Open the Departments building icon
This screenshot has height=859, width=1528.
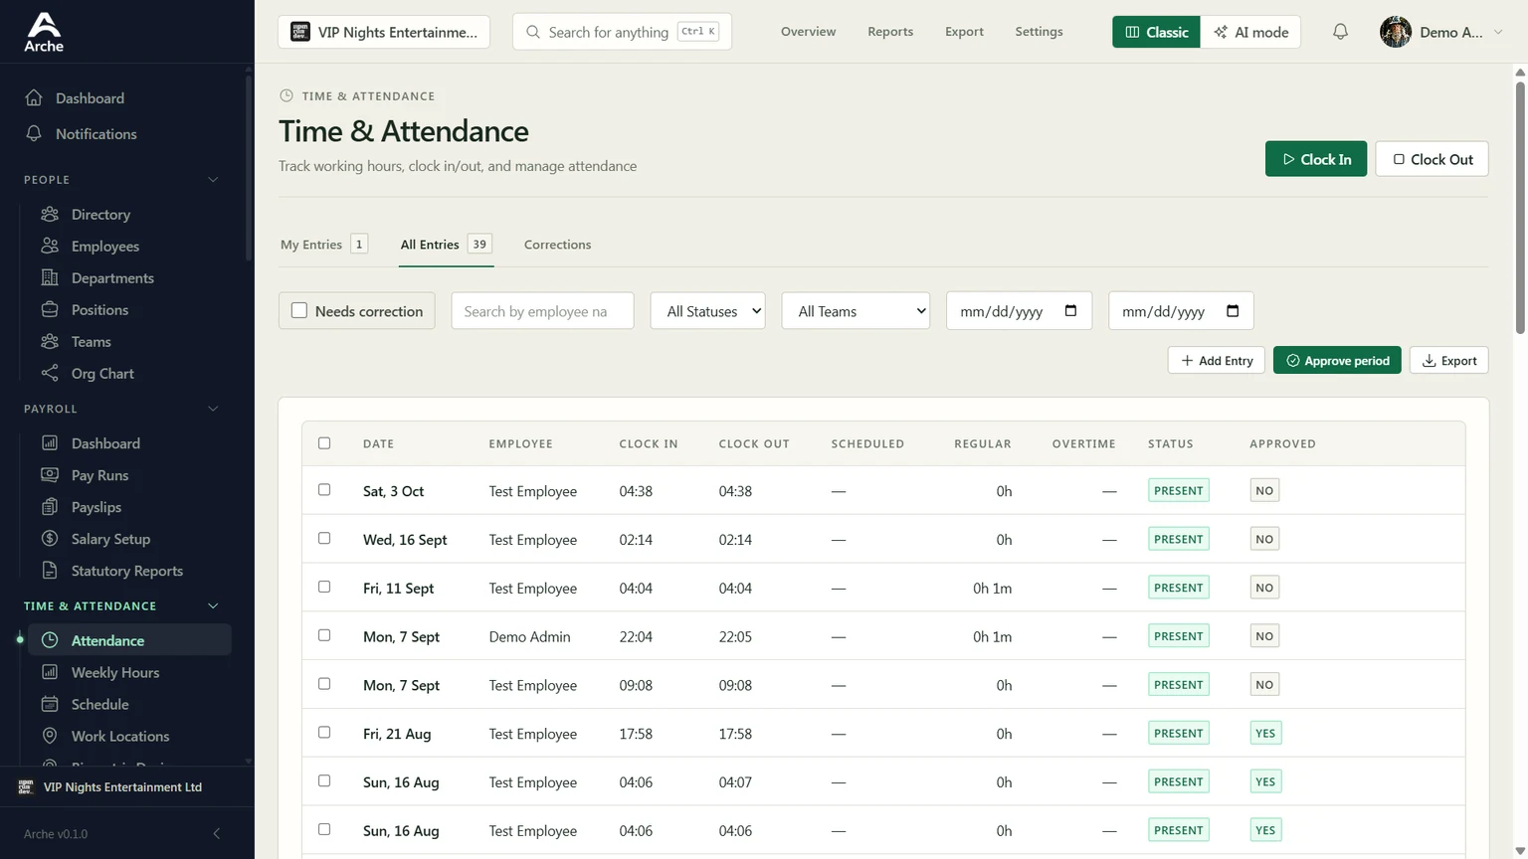(50, 277)
